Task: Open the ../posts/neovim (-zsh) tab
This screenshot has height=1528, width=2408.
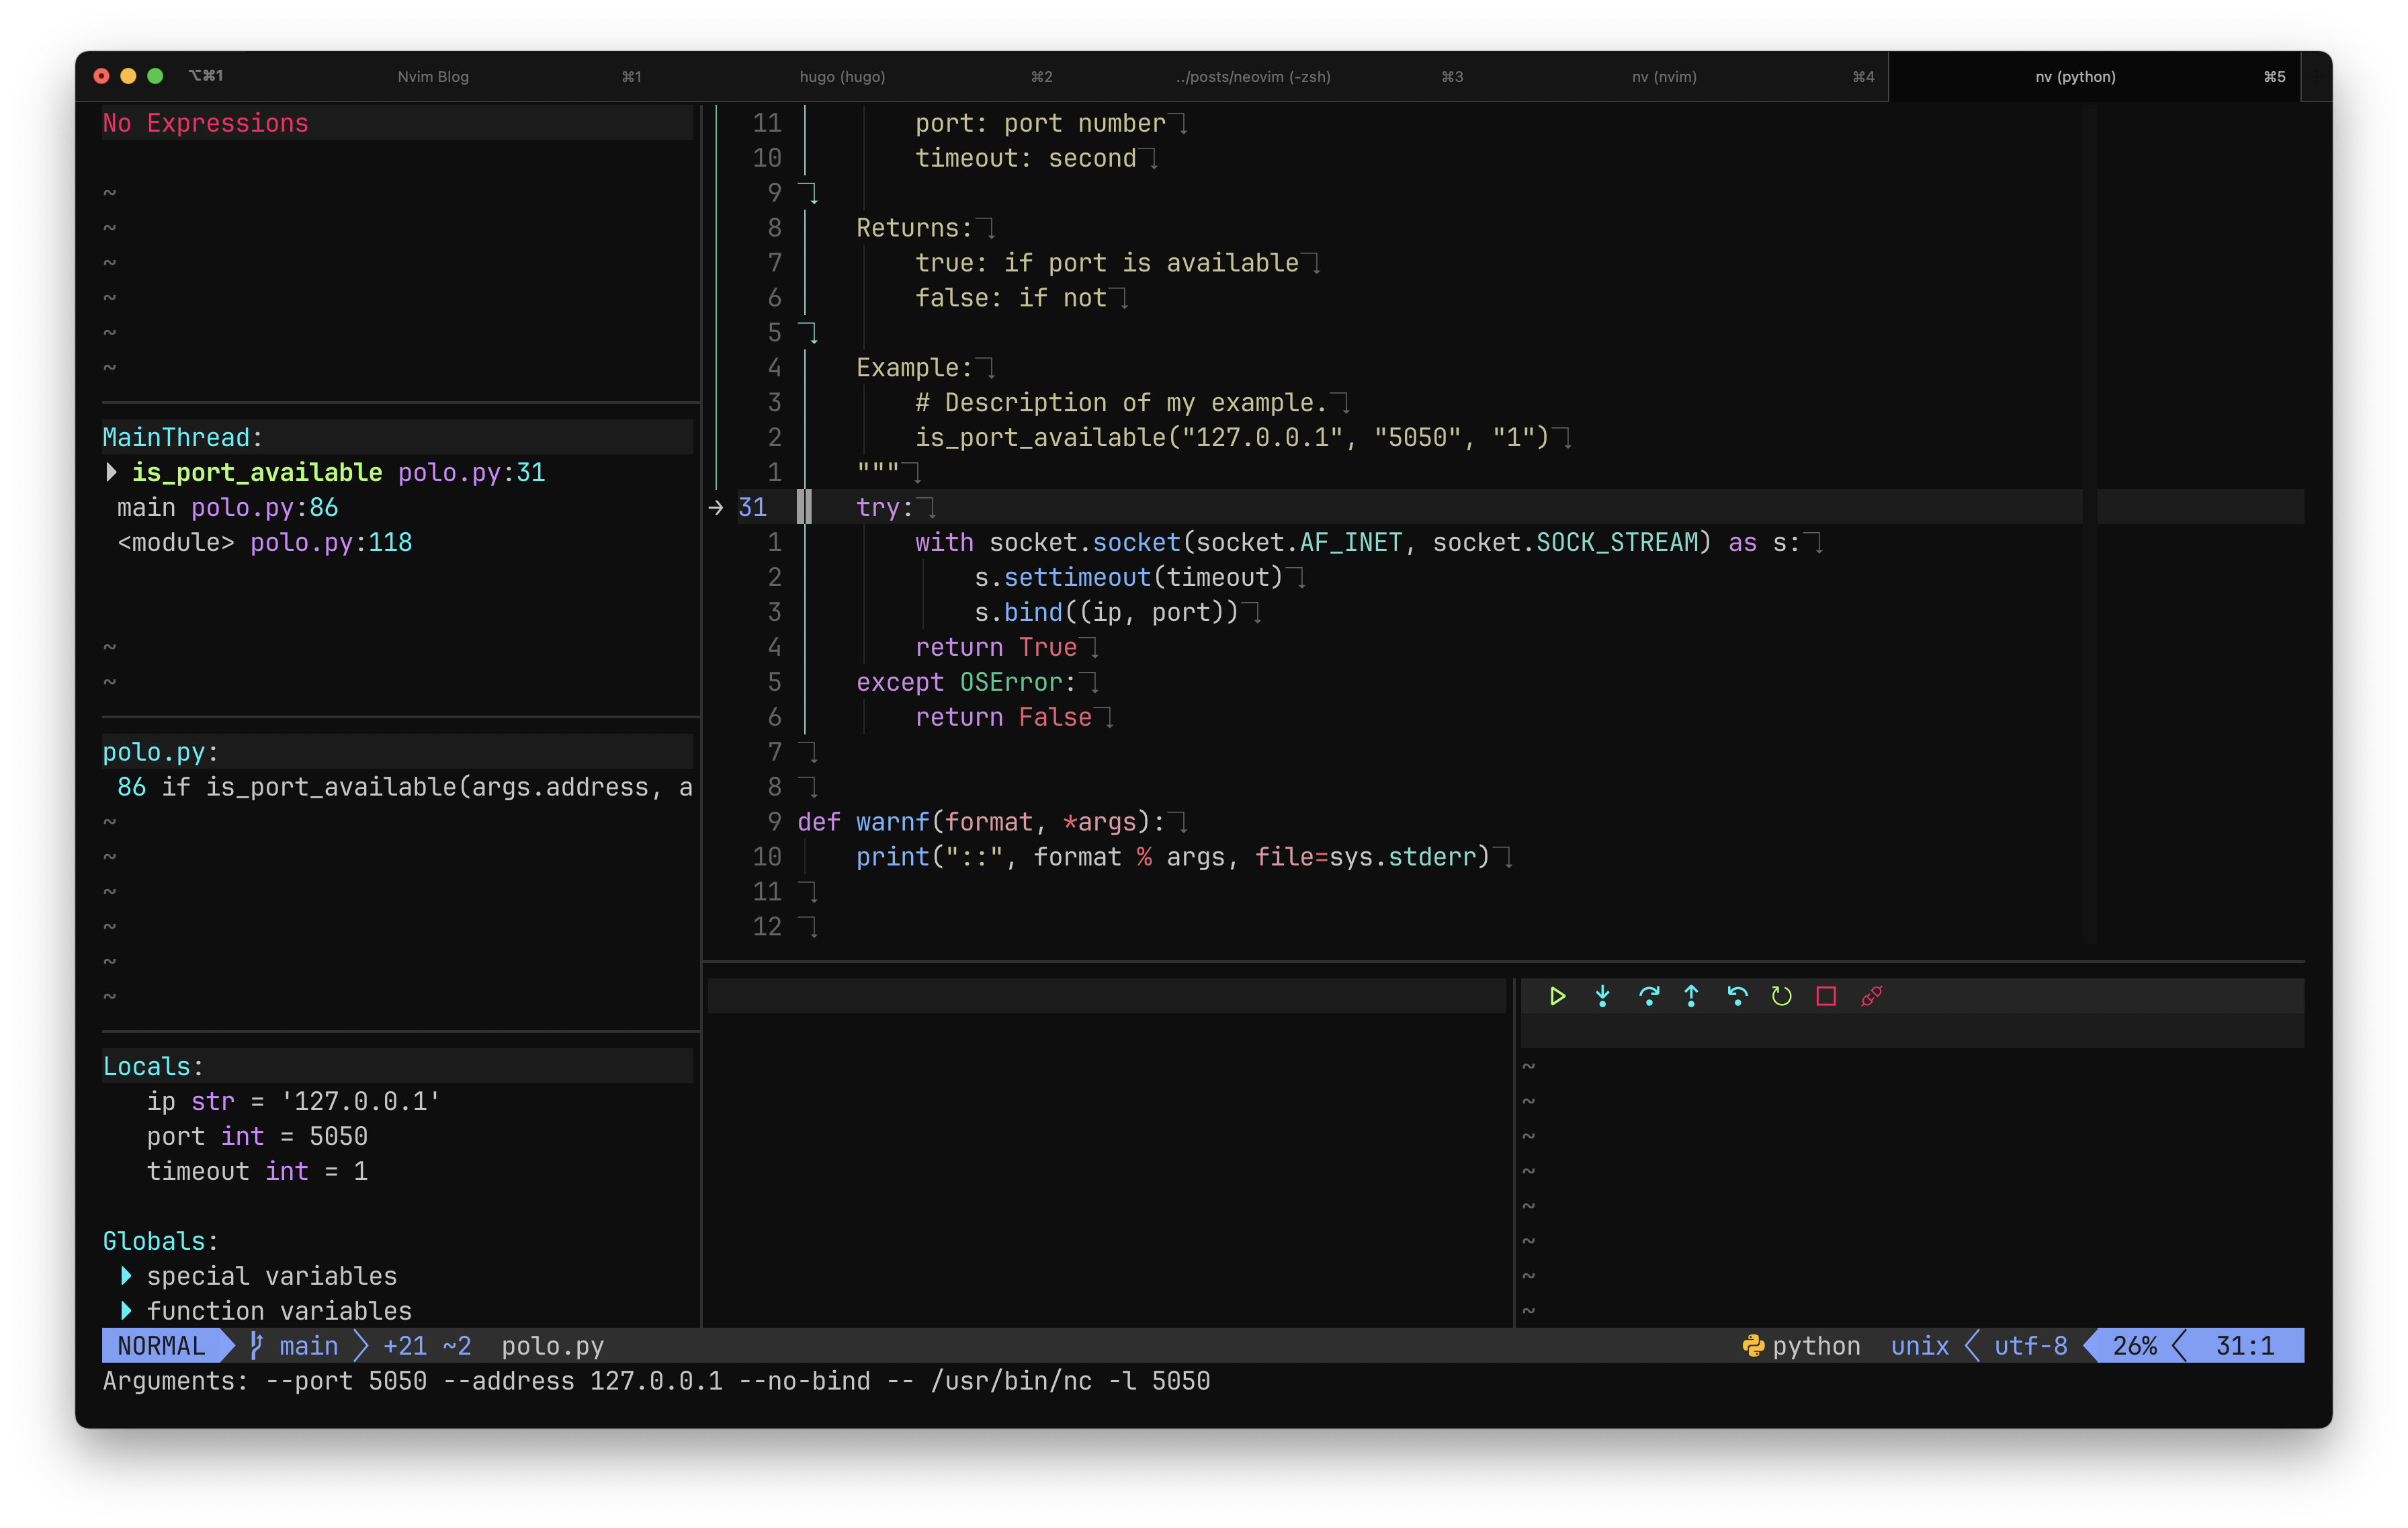Action: coord(1253,77)
